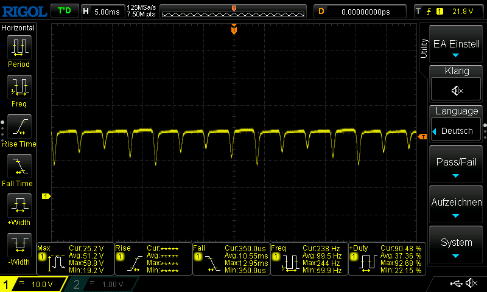Viewport: 487px width, 292px height.
Task: Click the +Duty Cur:90.48 % value
Action: tap(401, 249)
